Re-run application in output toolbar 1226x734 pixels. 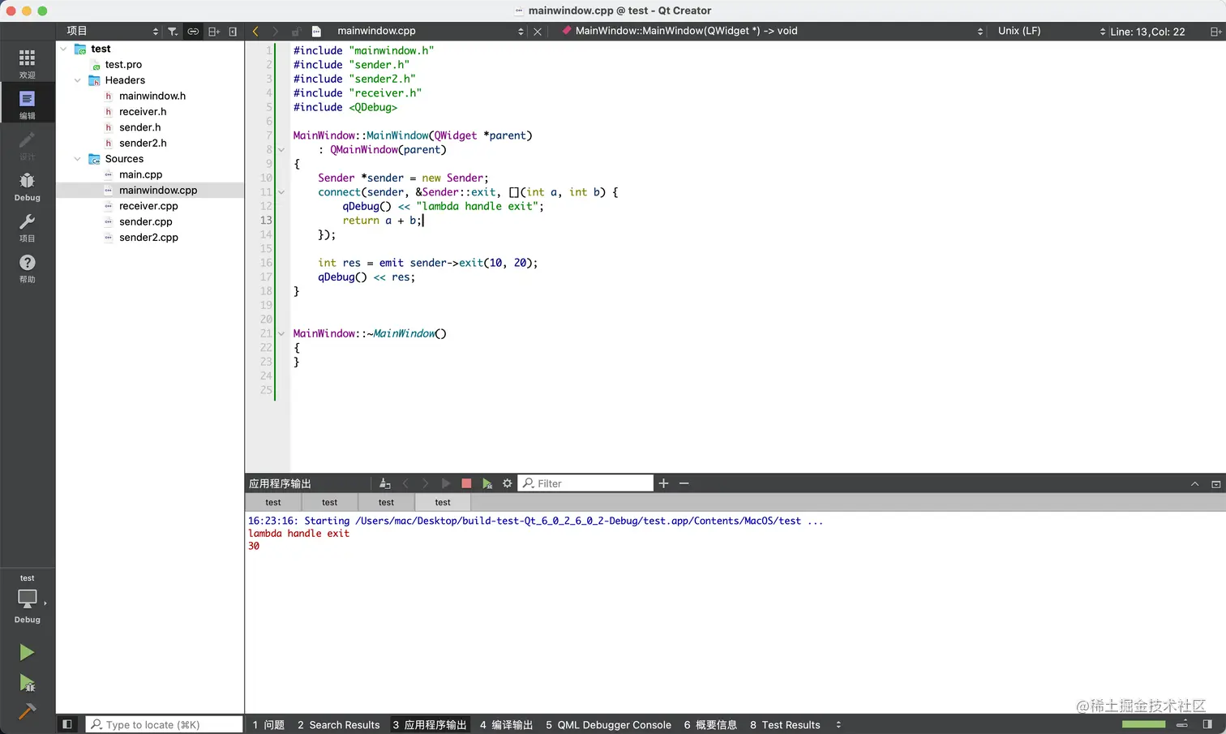point(446,483)
